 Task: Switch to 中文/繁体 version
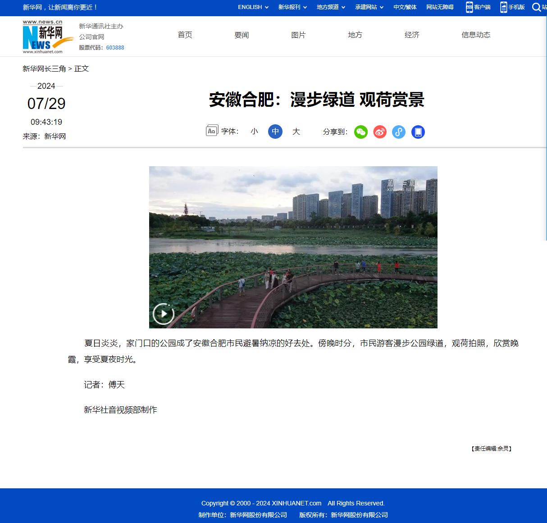pyautogui.click(x=405, y=7)
